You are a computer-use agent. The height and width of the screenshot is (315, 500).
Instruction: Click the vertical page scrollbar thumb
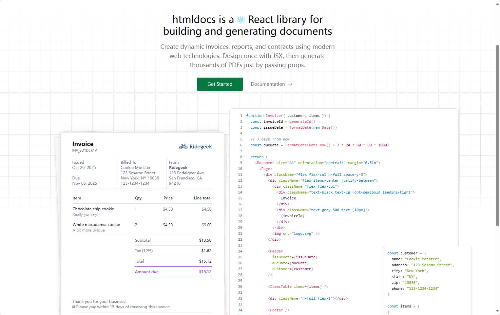pos(497,134)
